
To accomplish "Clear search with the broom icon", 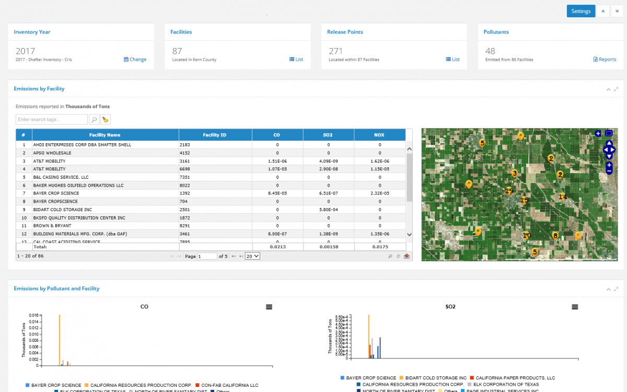I will tap(106, 120).
